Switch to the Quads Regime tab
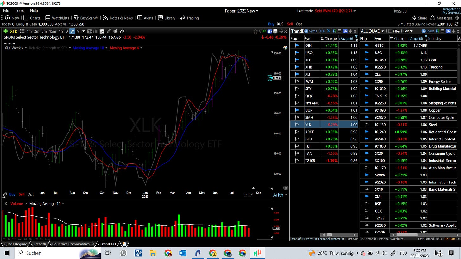The height and width of the screenshot is (259, 461). 15,244
